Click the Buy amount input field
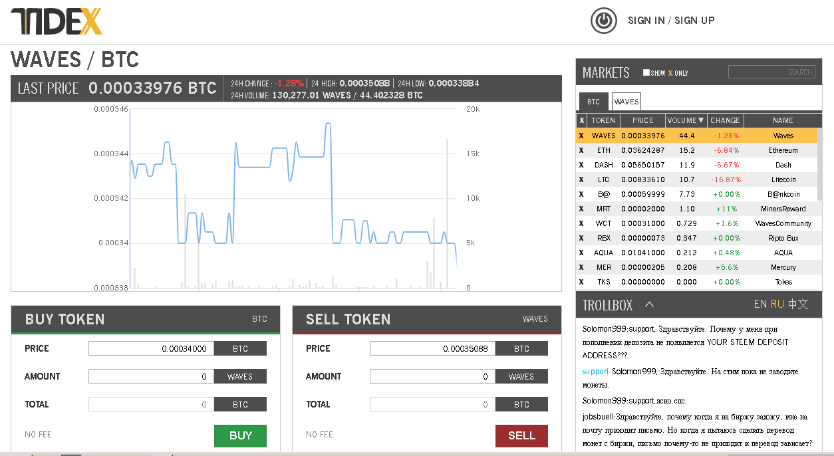 [x=151, y=376]
